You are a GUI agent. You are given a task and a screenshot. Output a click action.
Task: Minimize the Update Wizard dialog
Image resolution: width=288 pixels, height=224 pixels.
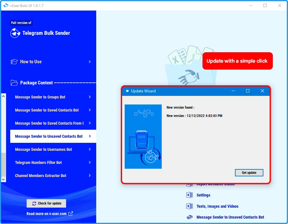pos(233,91)
